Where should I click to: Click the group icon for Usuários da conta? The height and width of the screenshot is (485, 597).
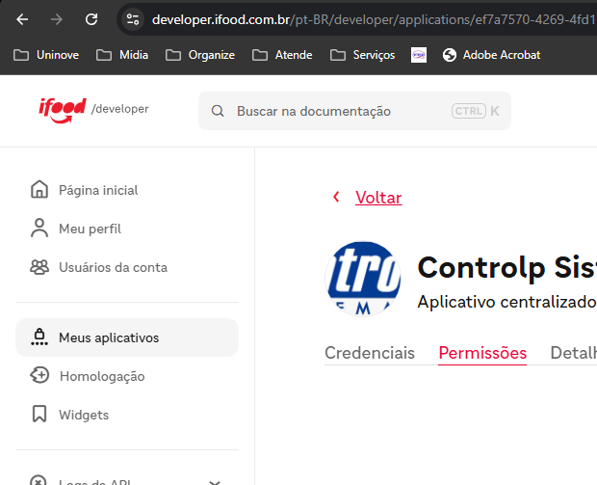click(39, 267)
